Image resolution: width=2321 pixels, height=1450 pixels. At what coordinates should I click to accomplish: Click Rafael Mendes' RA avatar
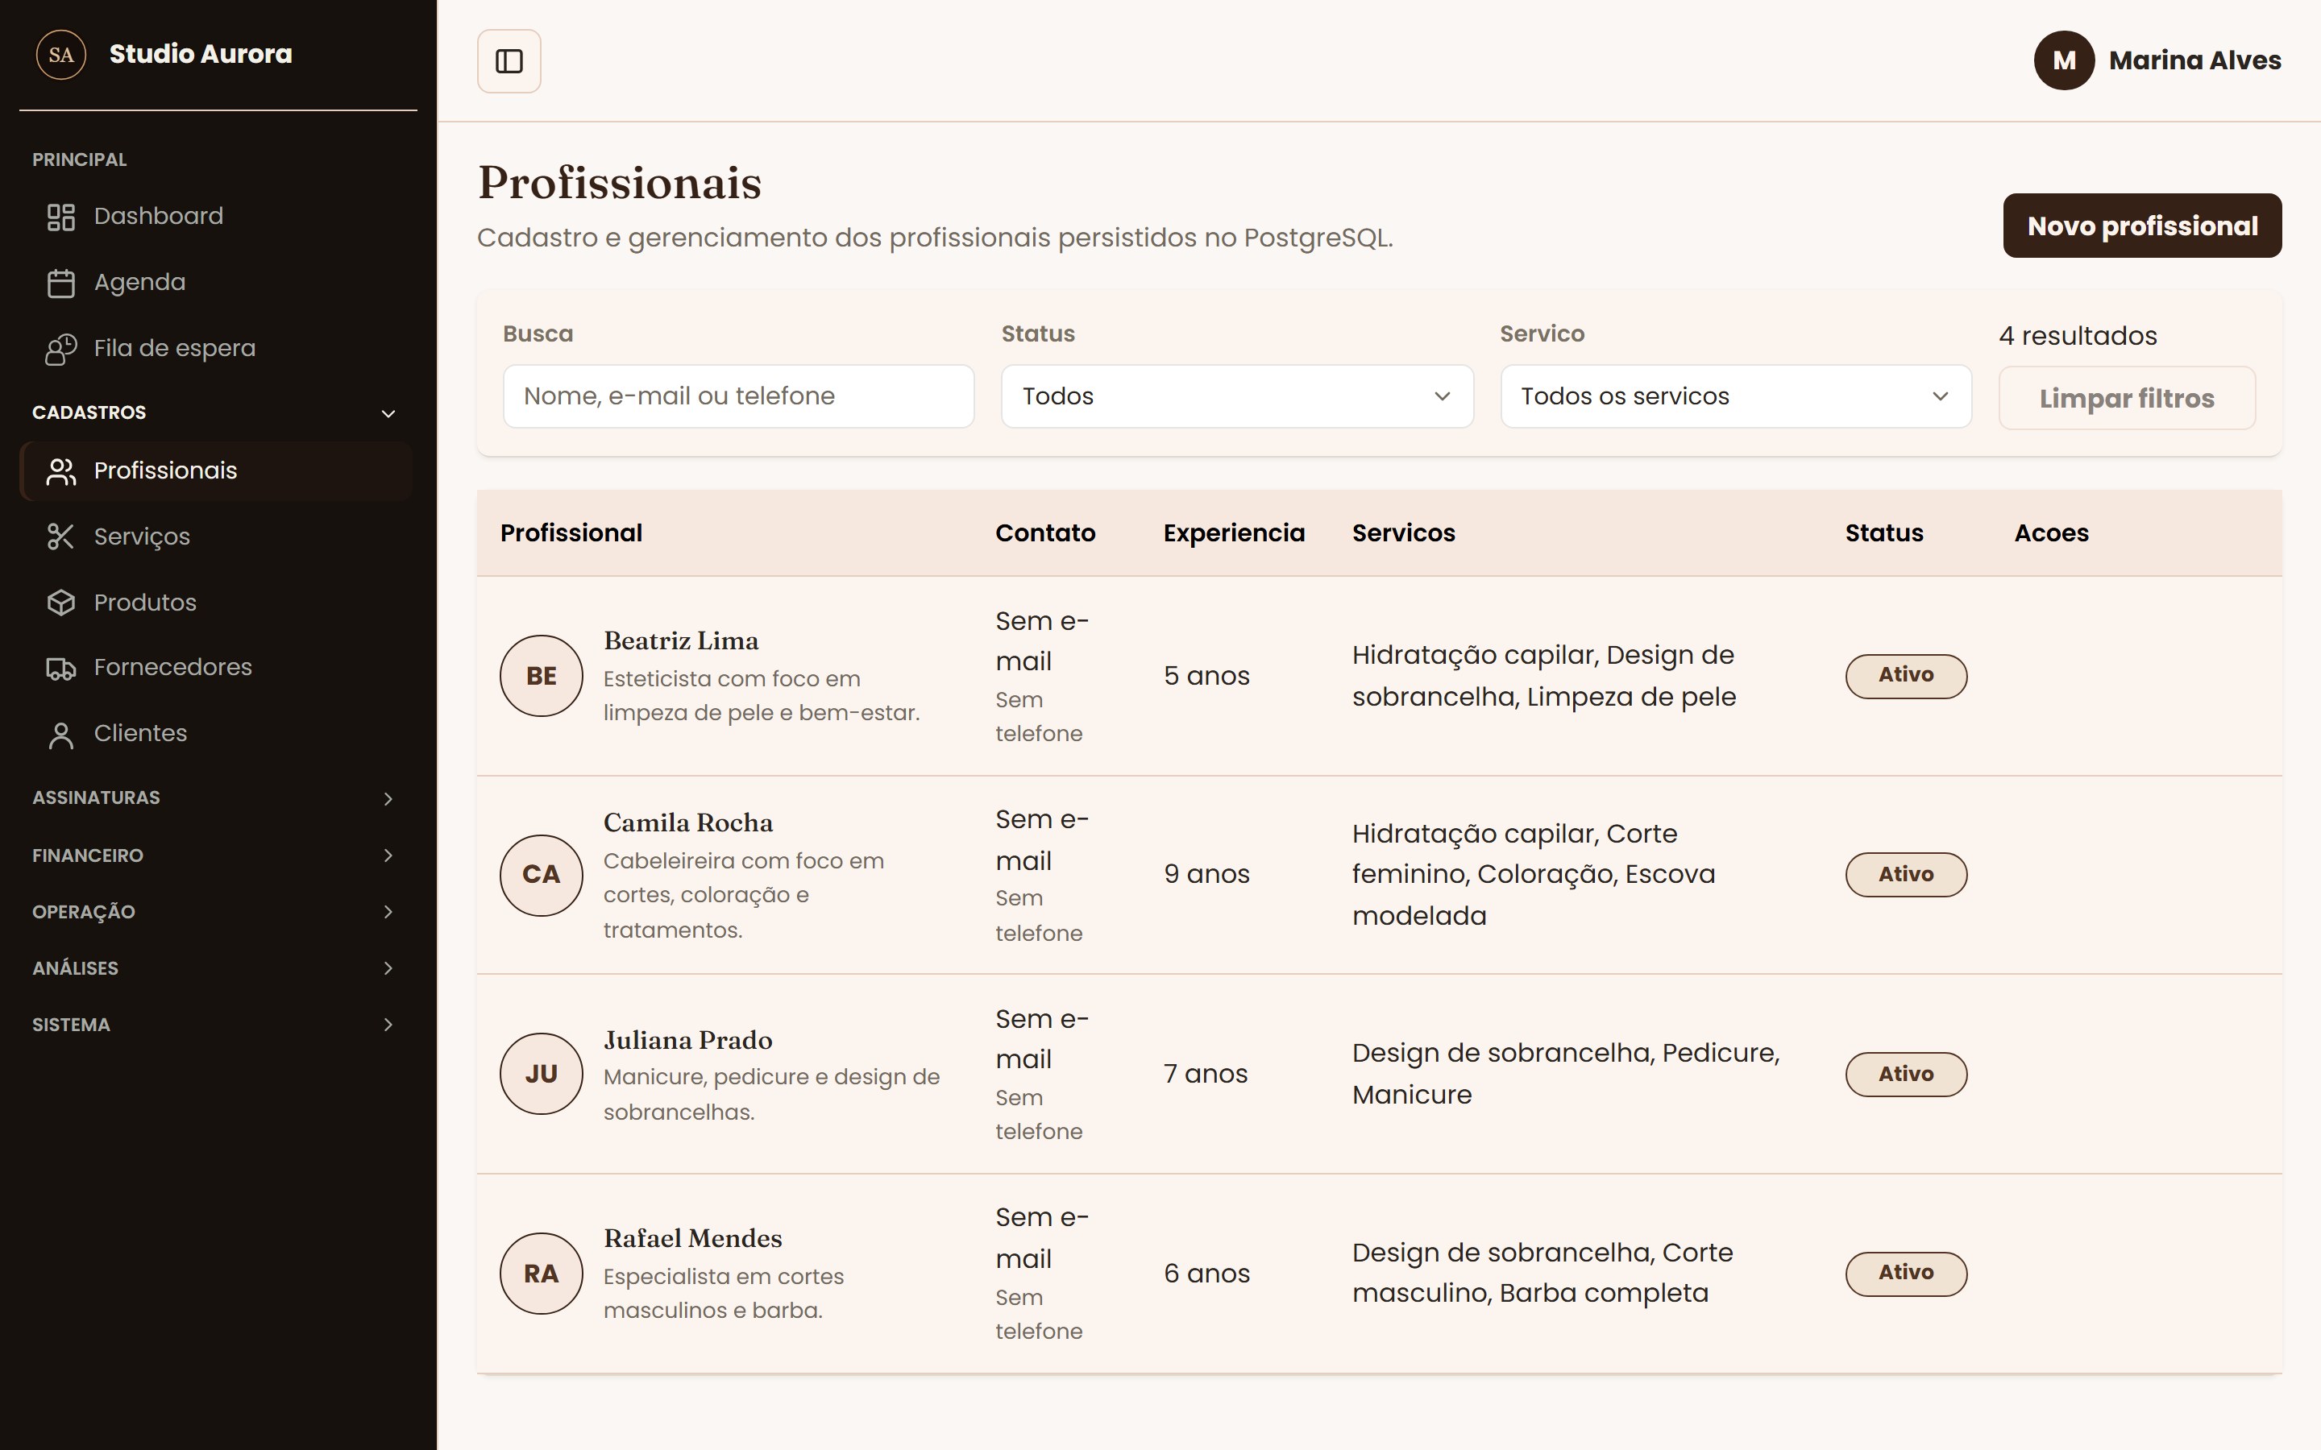541,1273
